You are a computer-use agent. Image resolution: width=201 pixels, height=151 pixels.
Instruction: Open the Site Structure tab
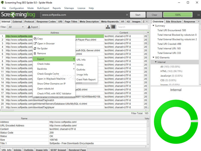pos(174,22)
